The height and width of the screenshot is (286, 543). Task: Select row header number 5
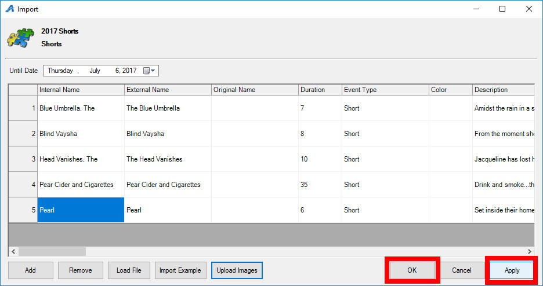[23, 210]
